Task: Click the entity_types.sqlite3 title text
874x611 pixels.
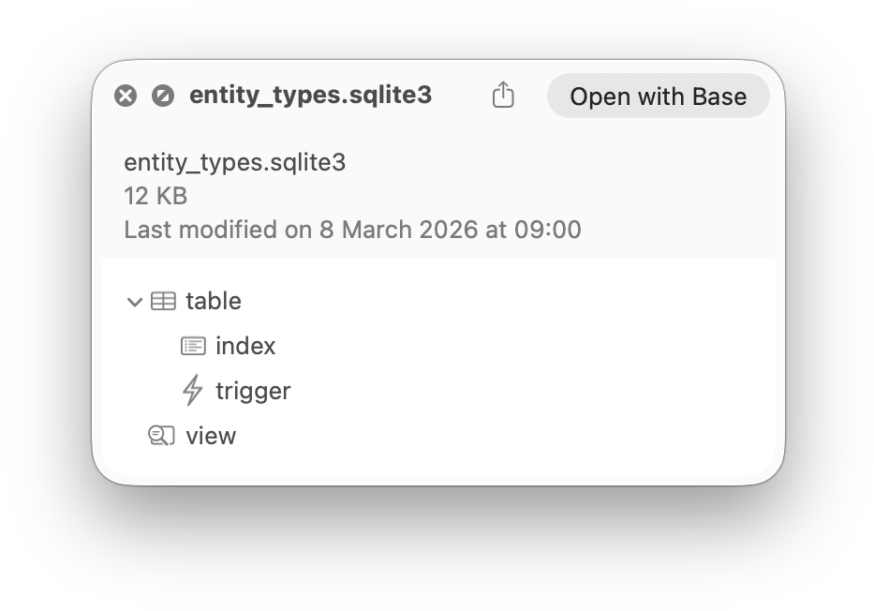Action: point(311,95)
